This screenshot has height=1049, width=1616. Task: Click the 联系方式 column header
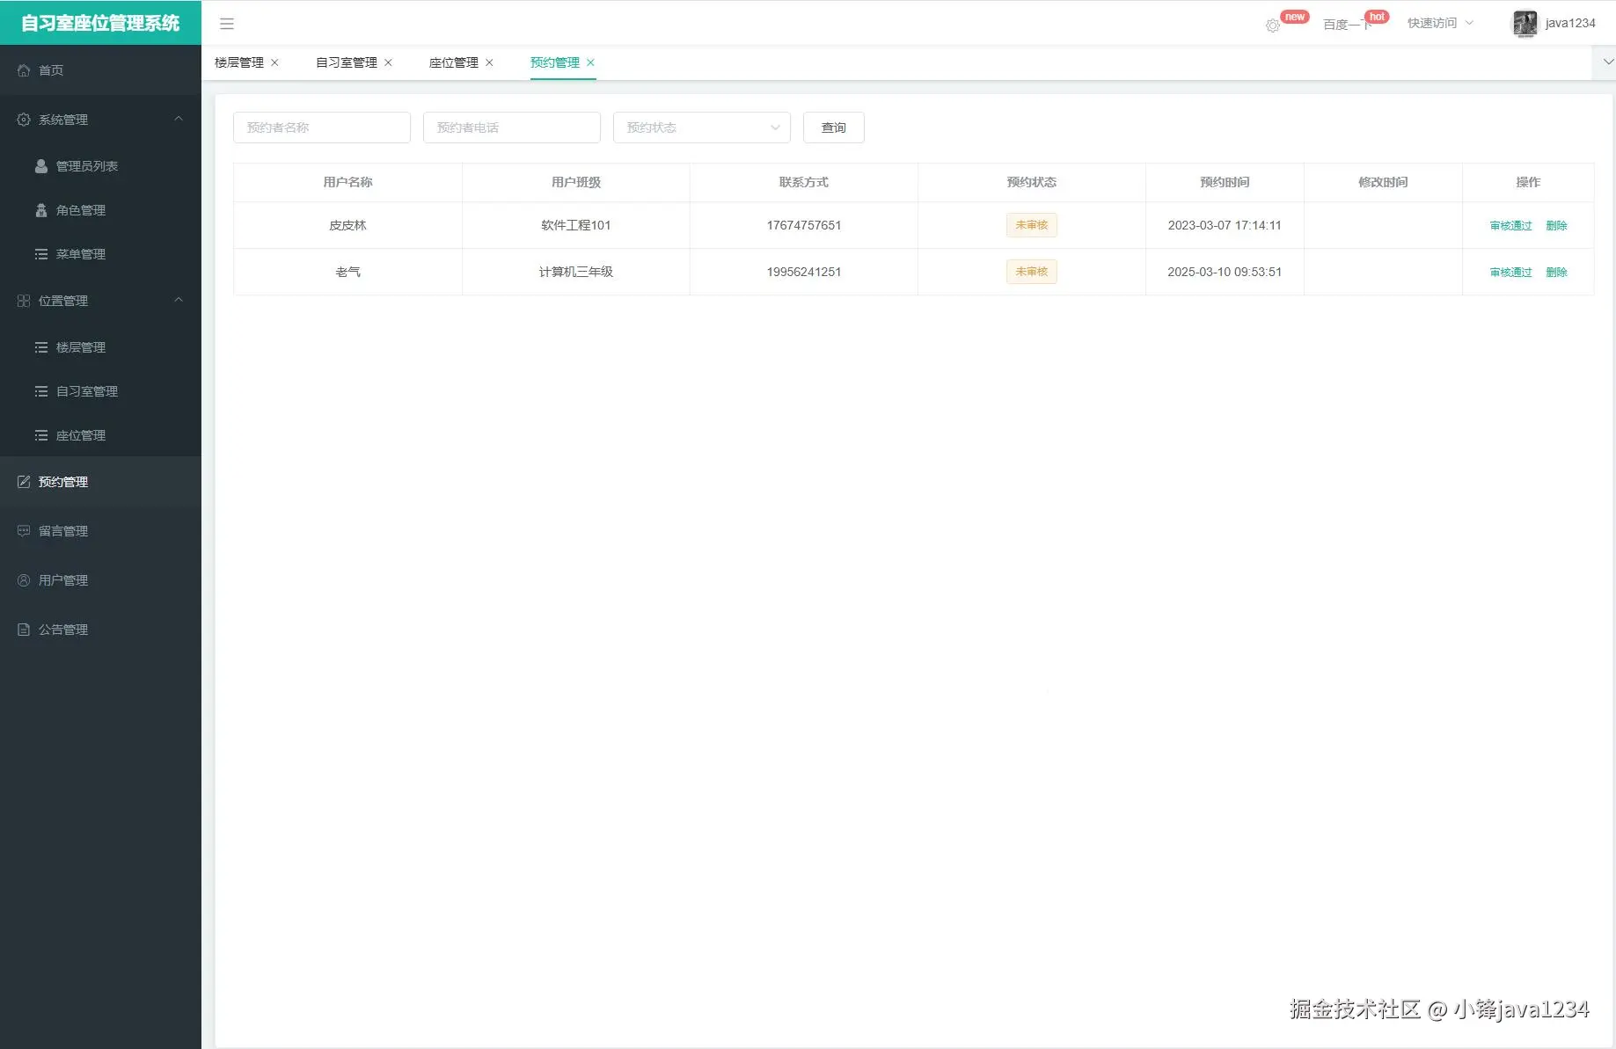[803, 182]
